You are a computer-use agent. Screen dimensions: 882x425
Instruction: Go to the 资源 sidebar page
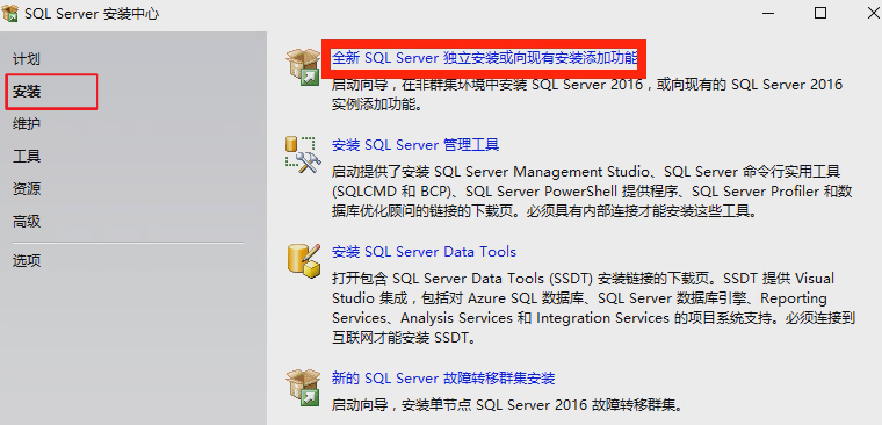27,189
